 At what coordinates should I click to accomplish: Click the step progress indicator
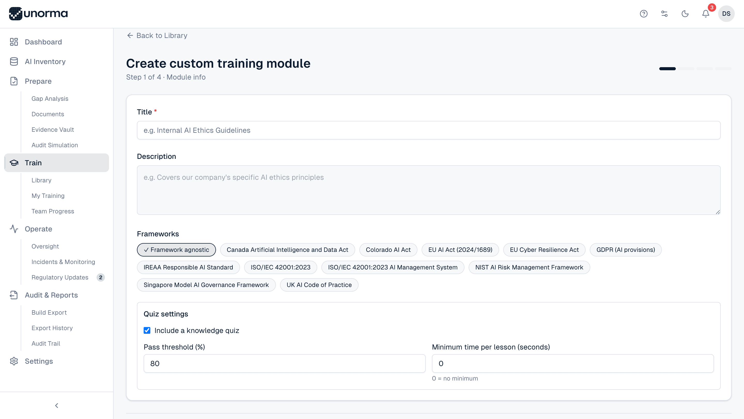pyautogui.click(x=695, y=69)
